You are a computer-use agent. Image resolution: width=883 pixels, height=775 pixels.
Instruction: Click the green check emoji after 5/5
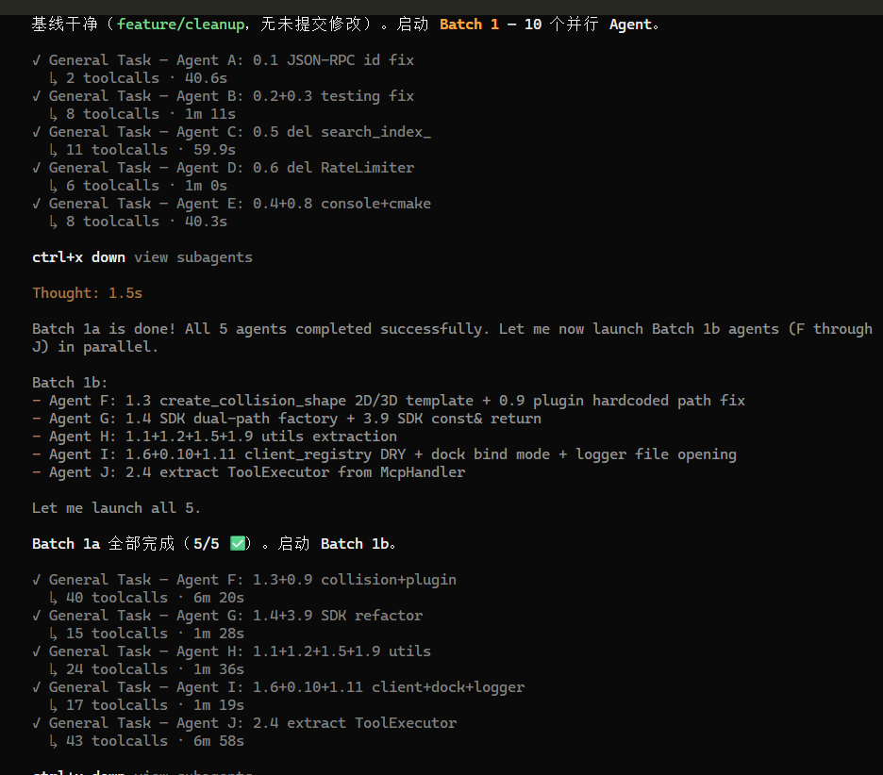pyautogui.click(x=239, y=544)
